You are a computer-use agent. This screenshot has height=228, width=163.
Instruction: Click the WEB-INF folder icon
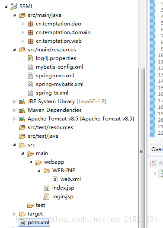[x=47, y=171]
